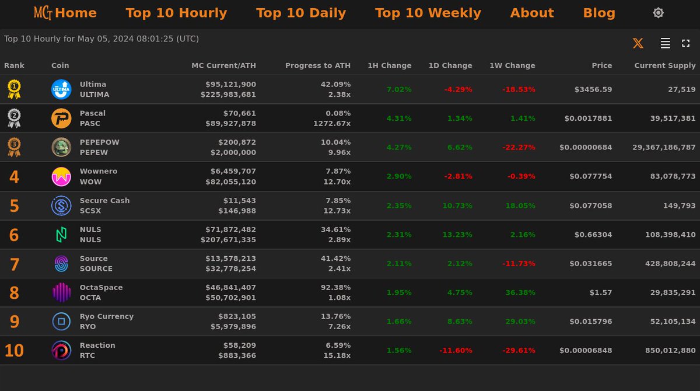This screenshot has width=700, height=391.
Task: Select the PEPEPOW supply 29,367,186,787
Action: (664, 148)
